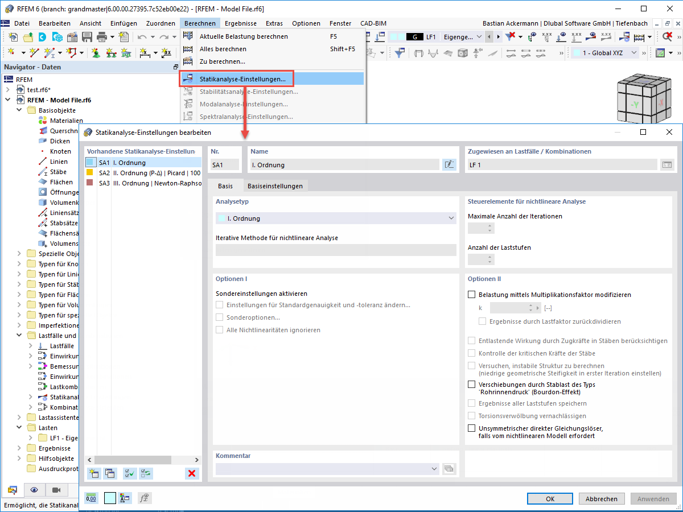
Task: Open the load case Eigenge... dropdown
Action: click(463, 36)
